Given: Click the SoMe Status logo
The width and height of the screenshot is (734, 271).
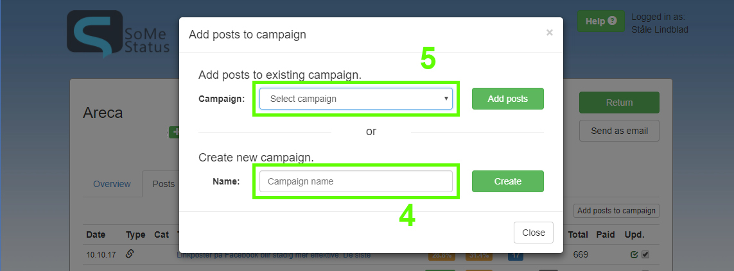Looking at the screenshot, I should coord(118,34).
